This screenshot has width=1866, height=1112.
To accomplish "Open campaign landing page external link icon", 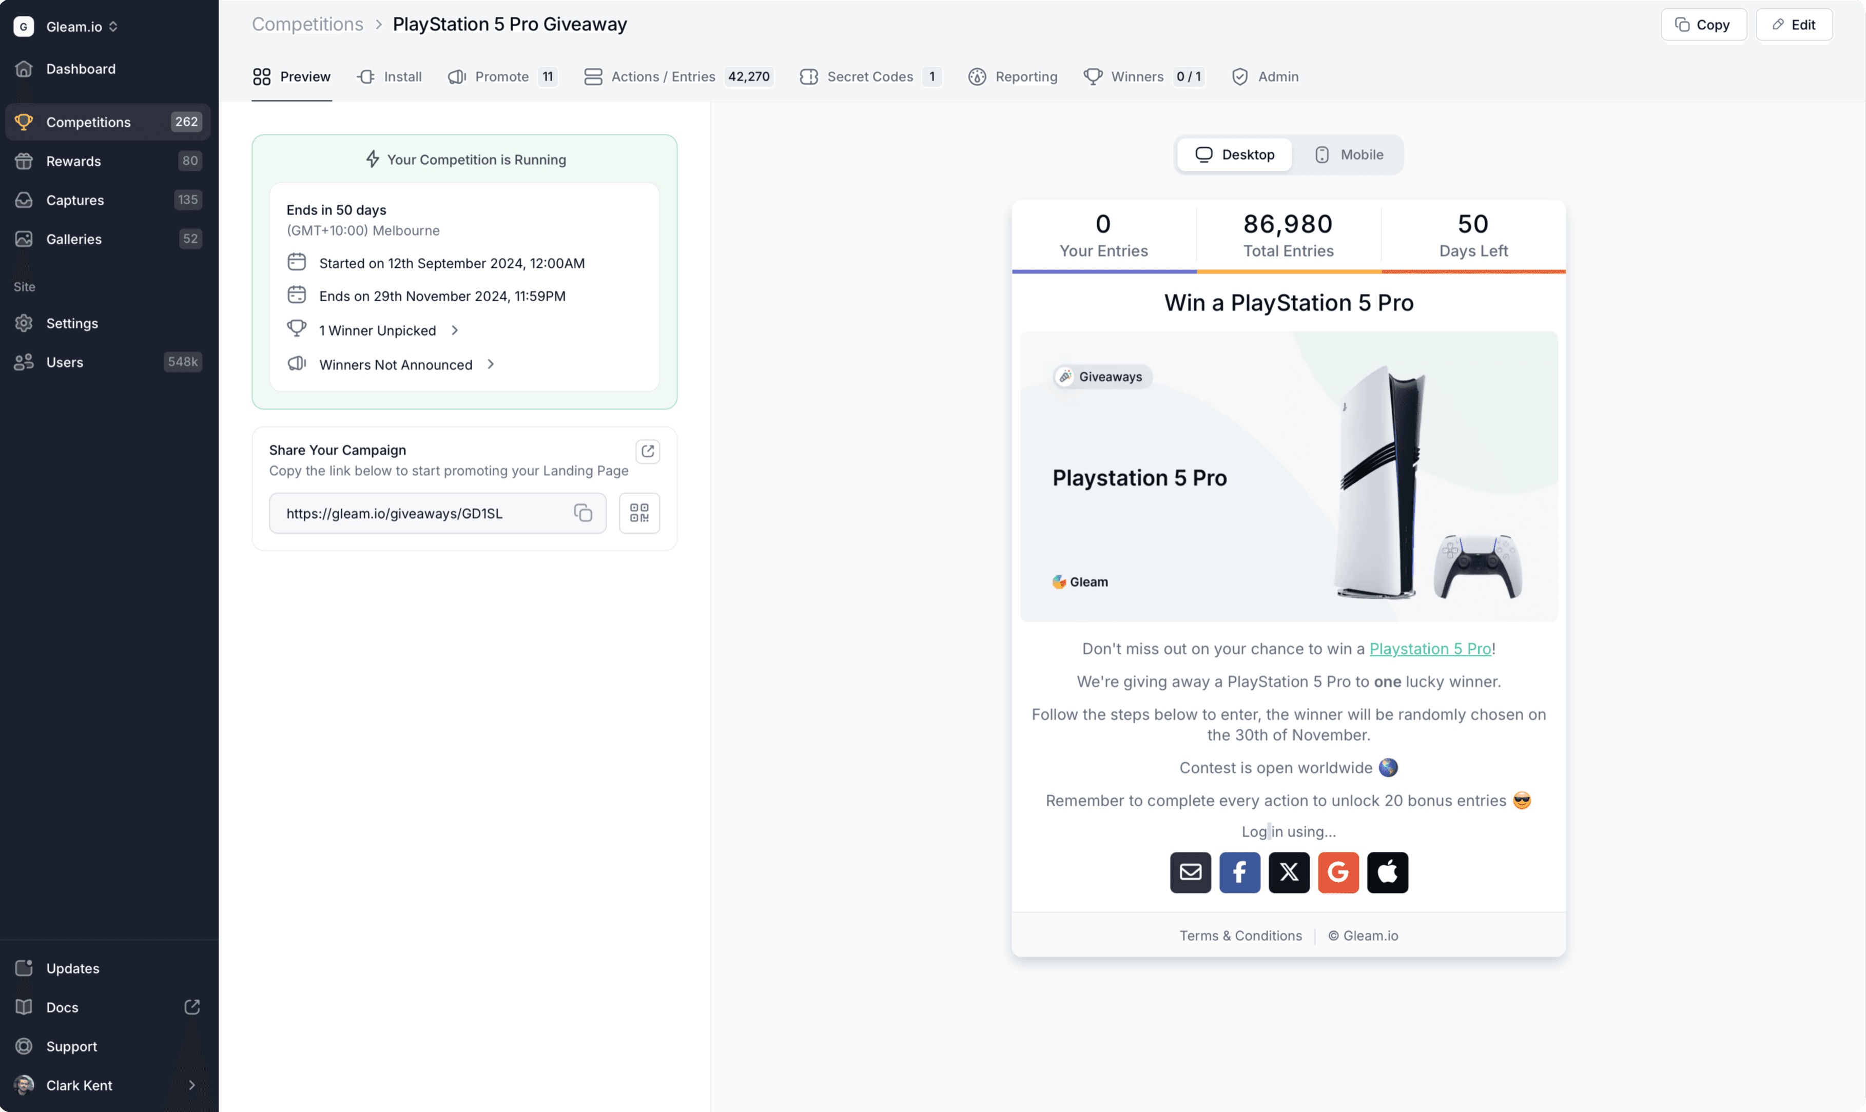I will 648,451.
